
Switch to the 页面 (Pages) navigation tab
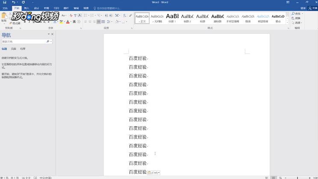coord(14,49)
